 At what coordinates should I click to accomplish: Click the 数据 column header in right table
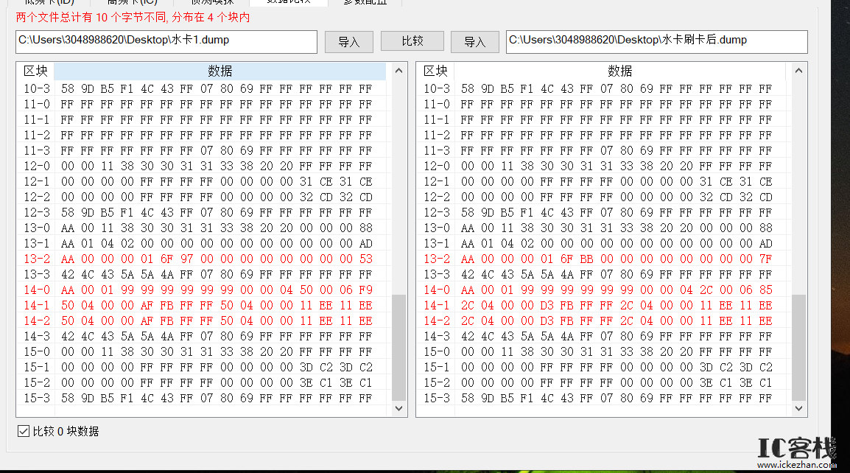619,71
